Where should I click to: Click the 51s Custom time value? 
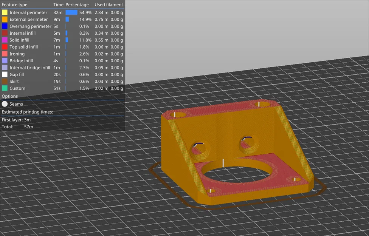[x=57, y=88]
